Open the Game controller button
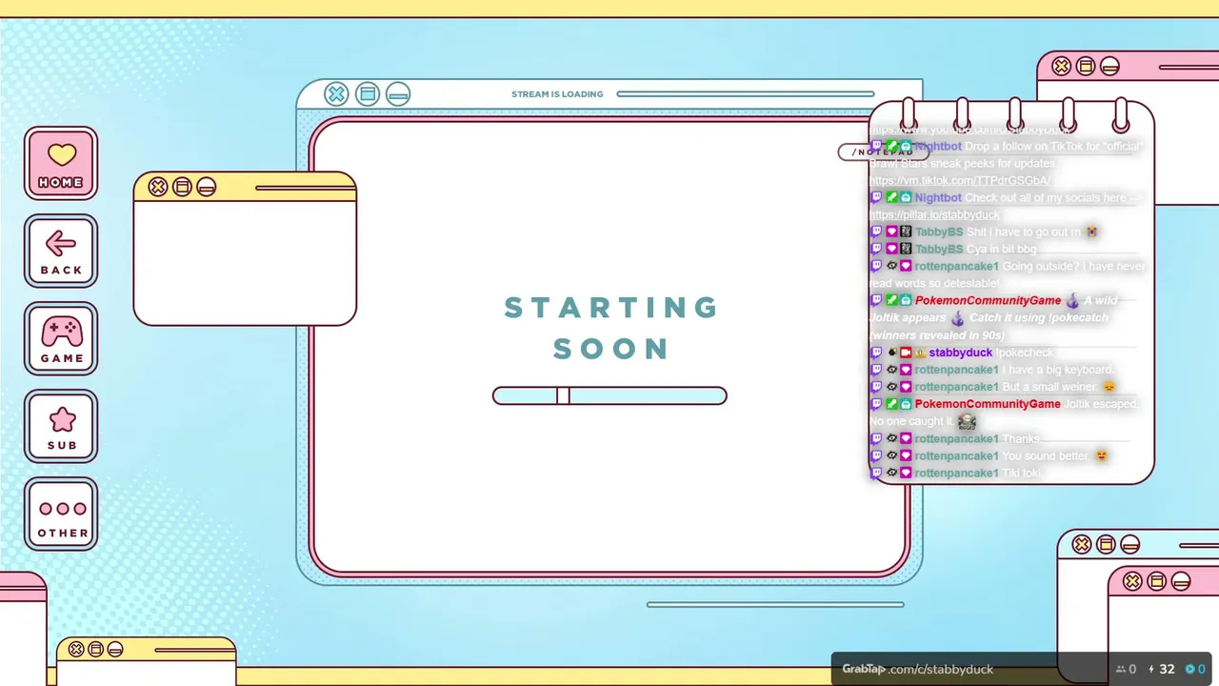Viewport: 1219px width, 686px height. (61, 338)
